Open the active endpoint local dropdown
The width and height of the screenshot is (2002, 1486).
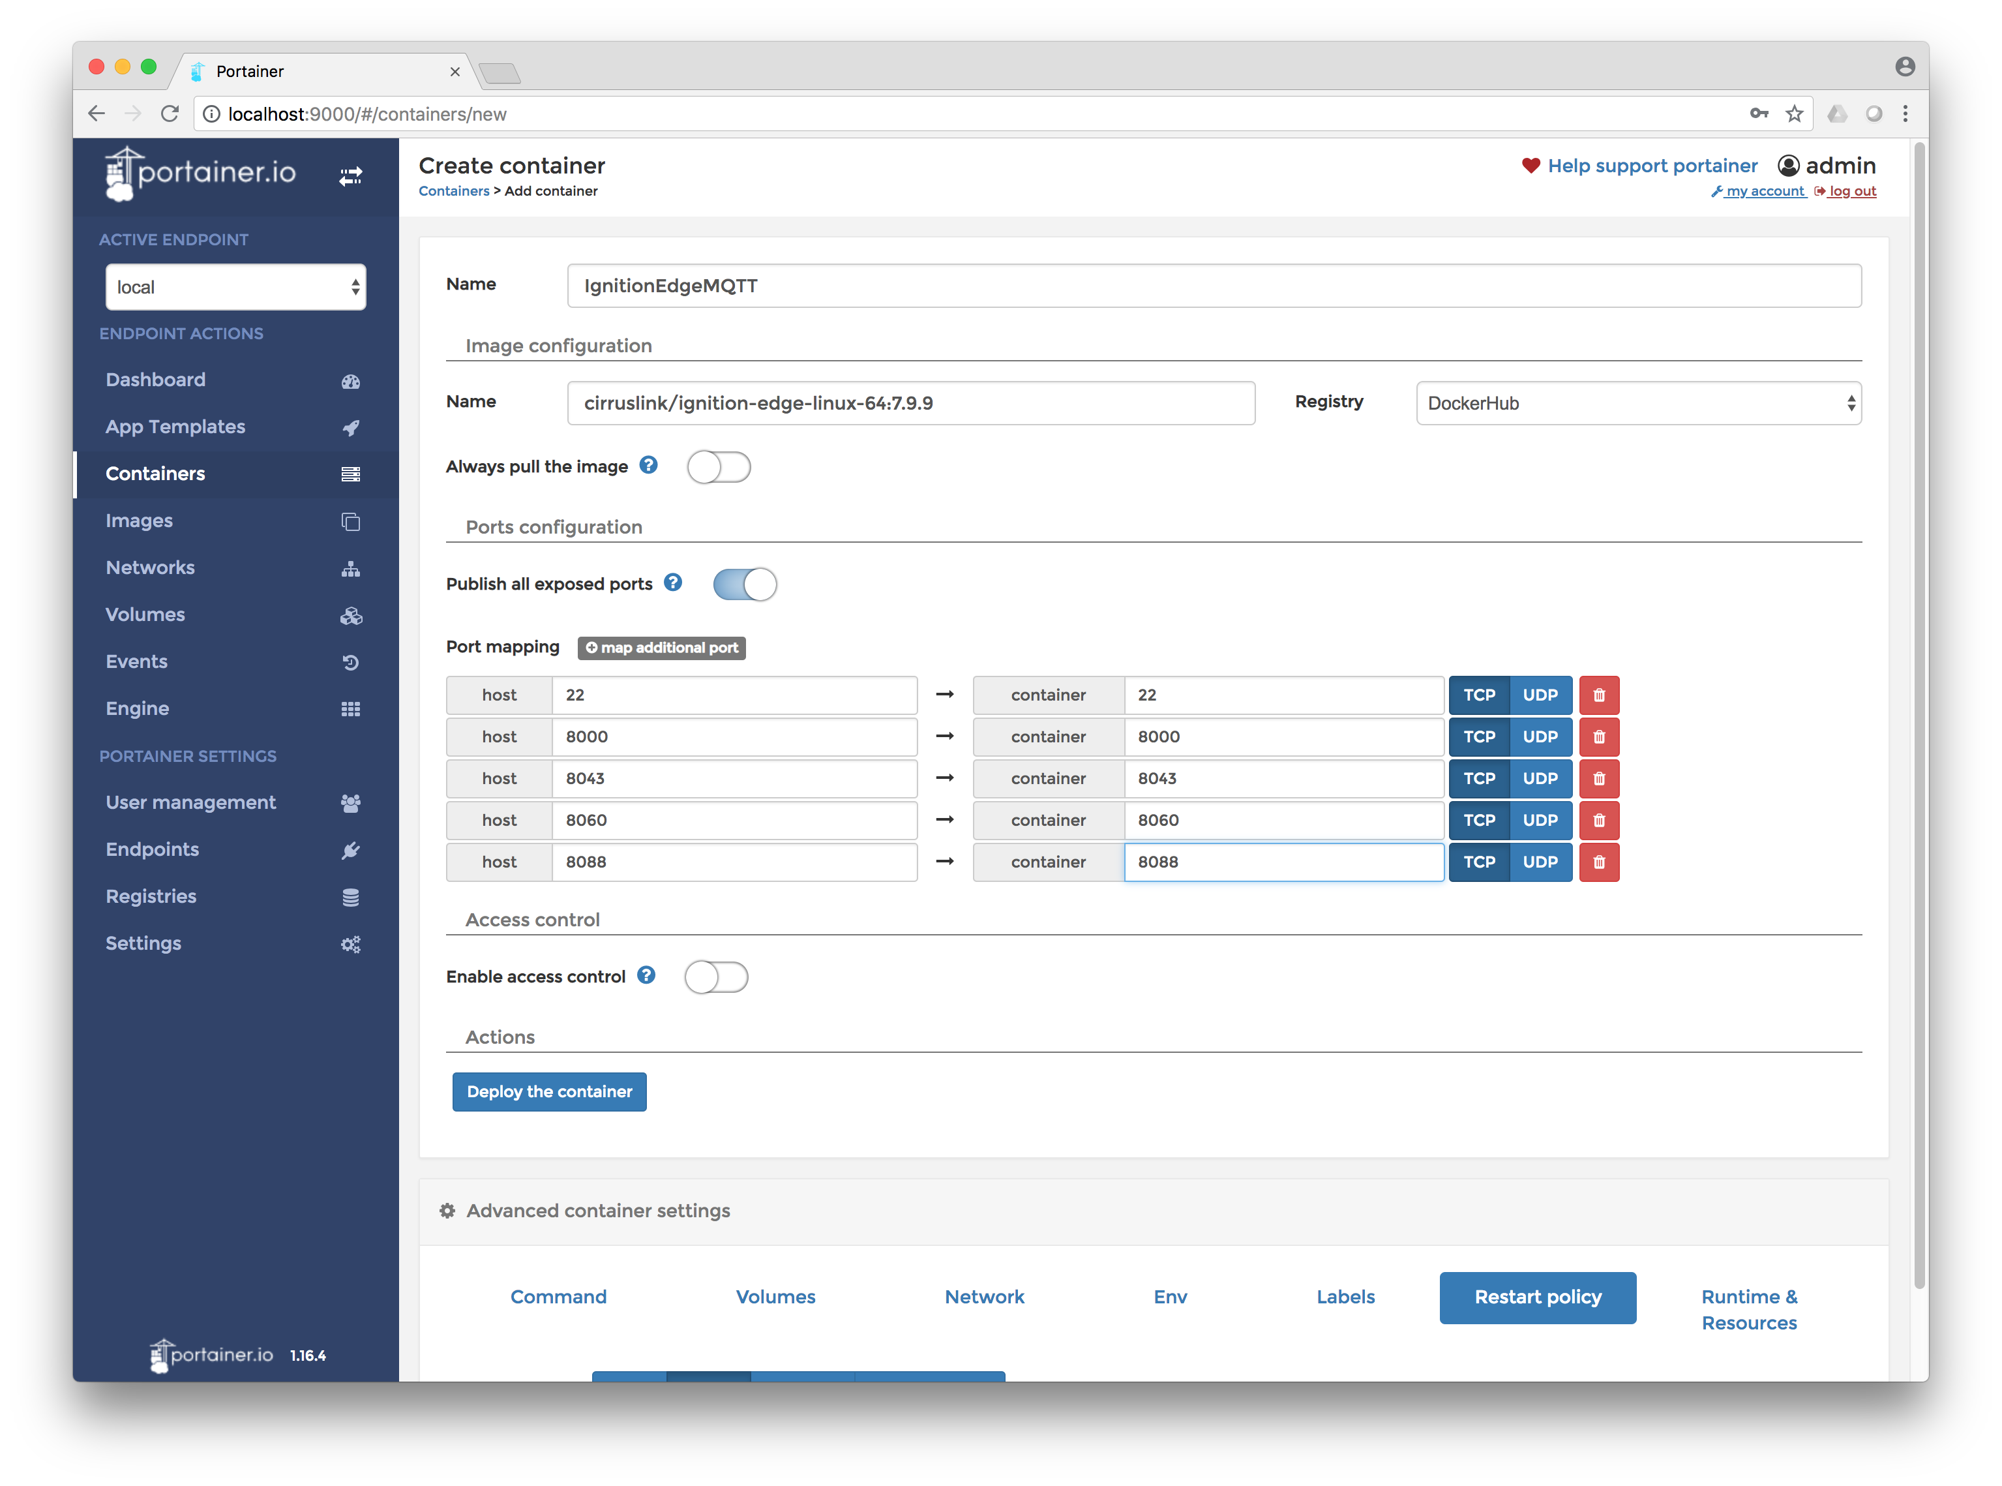(x=235, y=287)
